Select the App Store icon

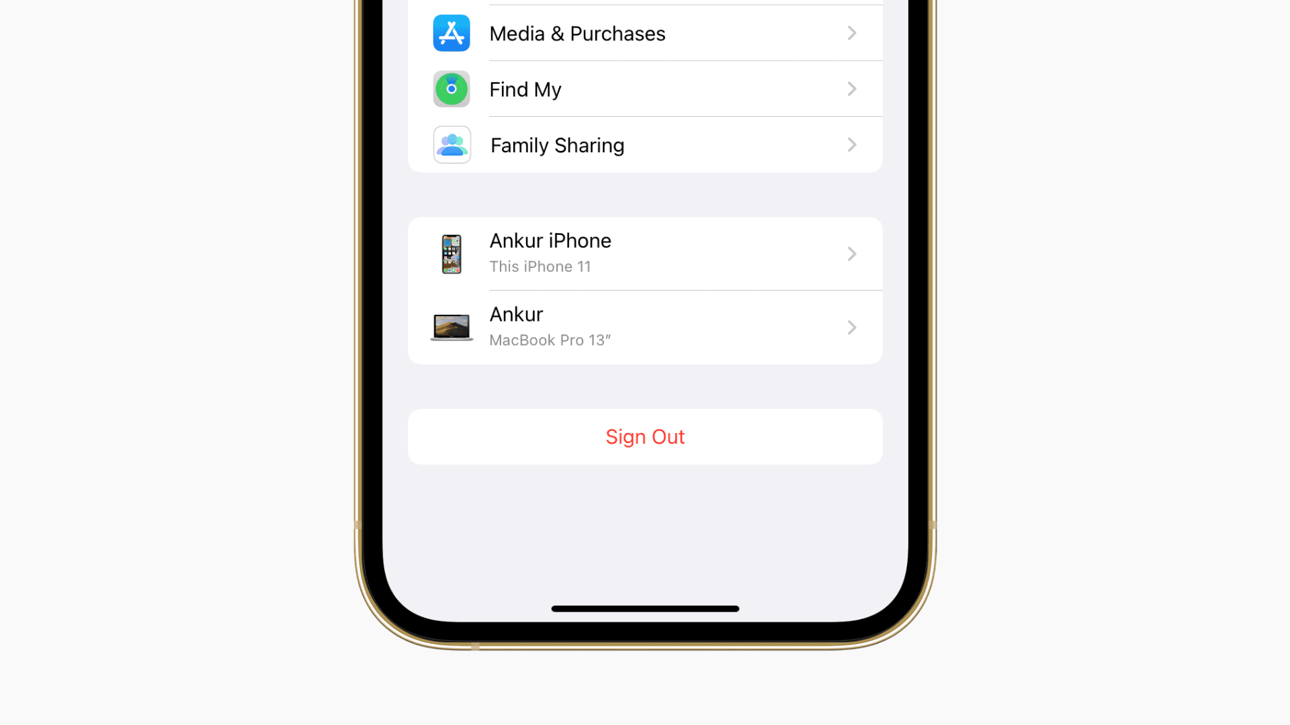pos(452,34)
